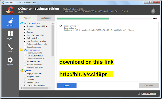162x99 pixels.
Task: Open the Tools section wrench icon
Action: pos(10,47)
